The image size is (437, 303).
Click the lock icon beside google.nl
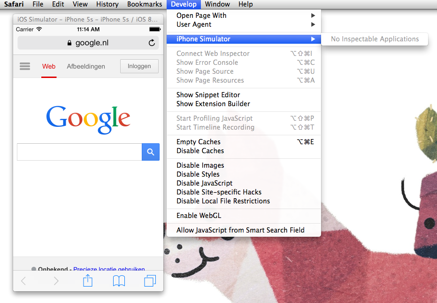pyautogui.click(x=69, y=43)
